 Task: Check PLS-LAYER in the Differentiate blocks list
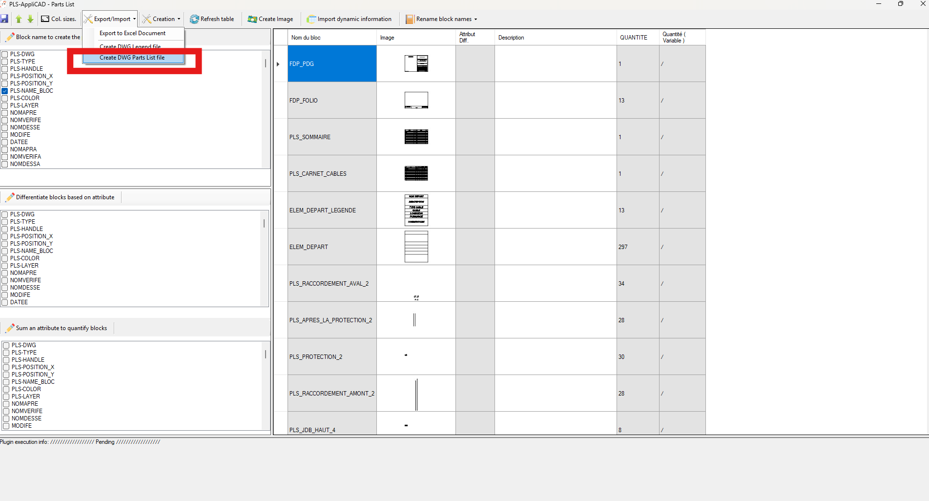[x=5, y=266]
